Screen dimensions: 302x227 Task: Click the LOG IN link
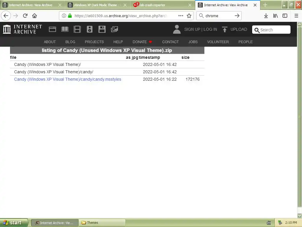point(210,29)
